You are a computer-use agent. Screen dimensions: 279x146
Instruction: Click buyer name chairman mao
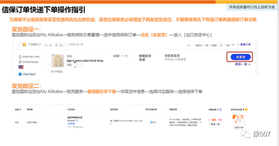pos(31,57)
